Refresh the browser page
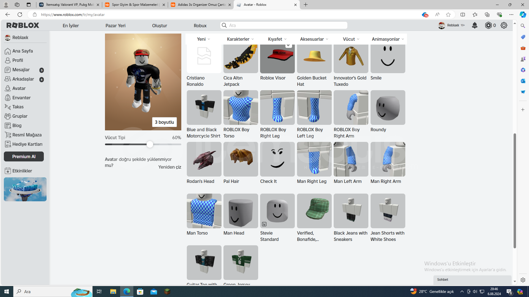This screenshot has width=529, height=297. (x=20, y=15)
